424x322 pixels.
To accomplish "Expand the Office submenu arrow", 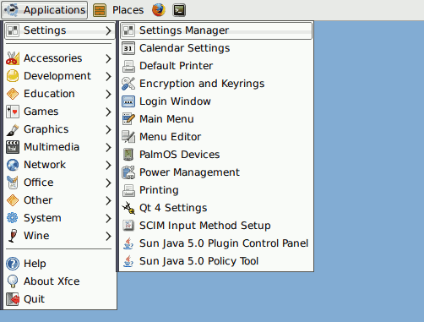I will coord(108,183).
